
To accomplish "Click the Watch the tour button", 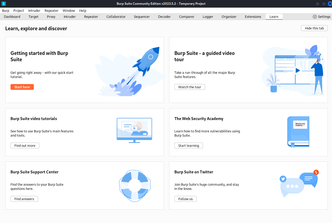I will (x=190, y=87).
